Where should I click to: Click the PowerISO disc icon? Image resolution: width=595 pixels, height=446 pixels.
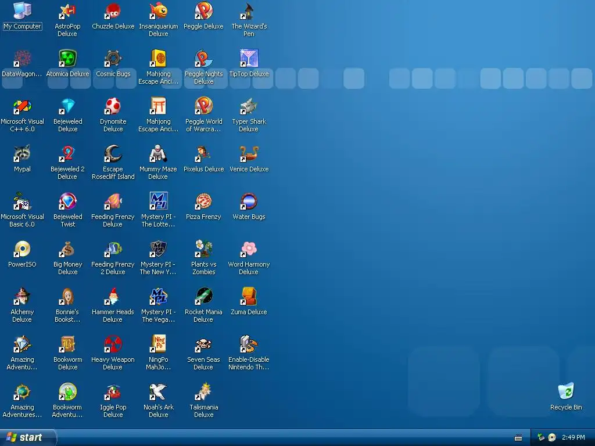tap(22, 249)
